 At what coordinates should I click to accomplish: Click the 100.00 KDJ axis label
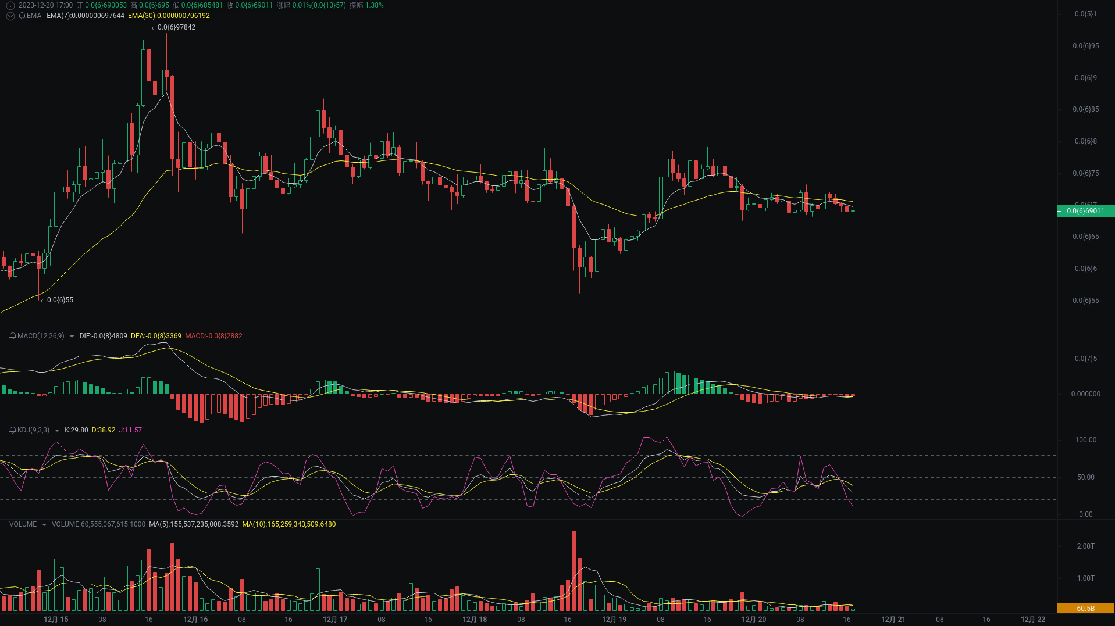[x=1086, y=440]
